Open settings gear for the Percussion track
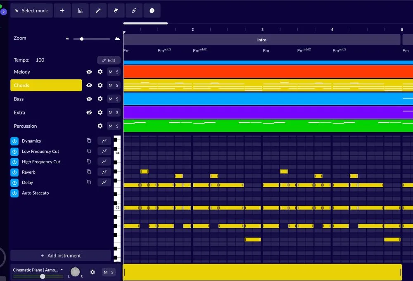Screen dimensions: 413x281 tap(100, 126)
